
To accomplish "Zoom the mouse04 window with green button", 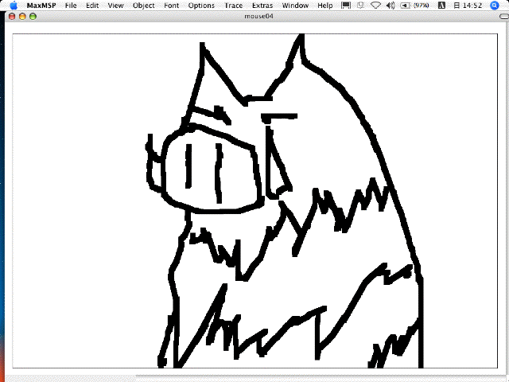I will [x=33, y=16].
